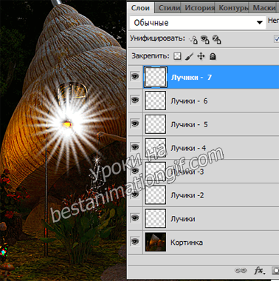Toggle visibility of Лучики -3 layer

point(135,171)
